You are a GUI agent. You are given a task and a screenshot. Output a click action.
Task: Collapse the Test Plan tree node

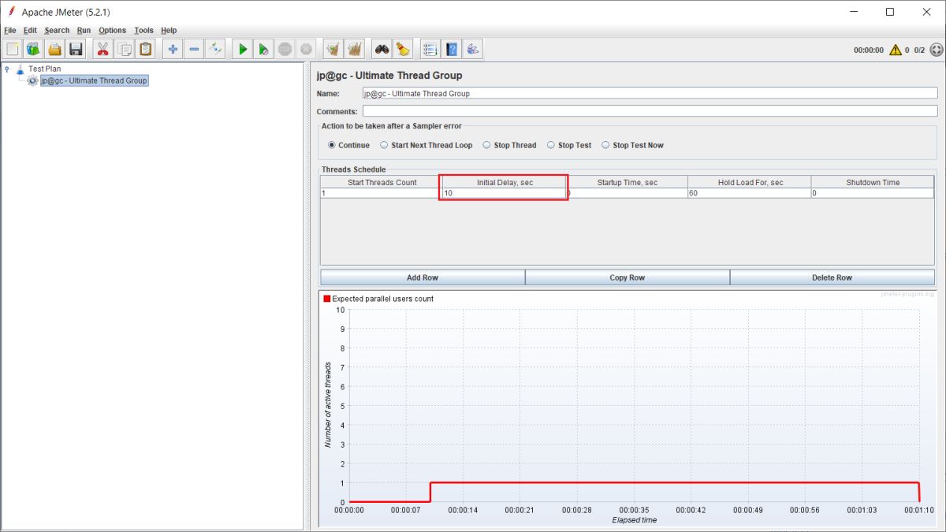[7, 69]
